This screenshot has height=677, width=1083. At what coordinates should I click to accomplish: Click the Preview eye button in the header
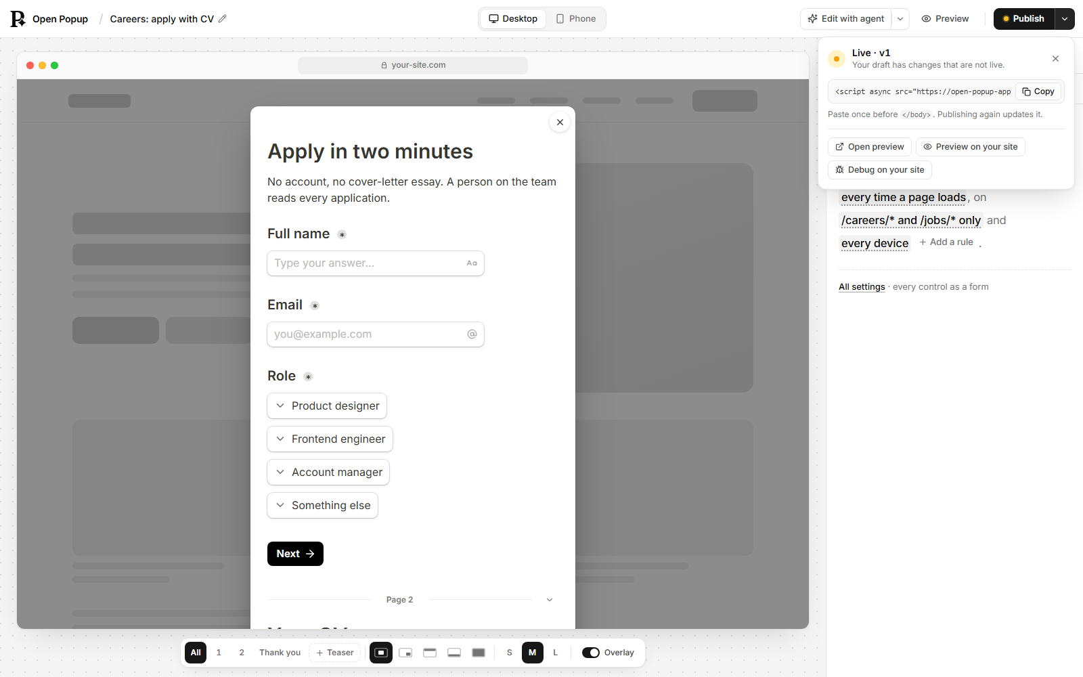[946, 19]
